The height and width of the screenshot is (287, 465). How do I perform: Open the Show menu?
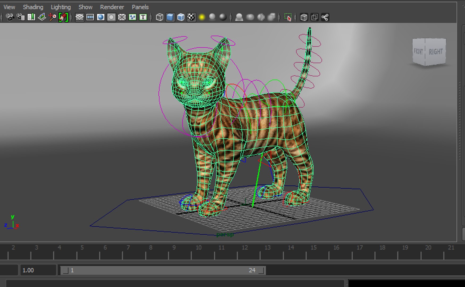[x=85, y=7]
